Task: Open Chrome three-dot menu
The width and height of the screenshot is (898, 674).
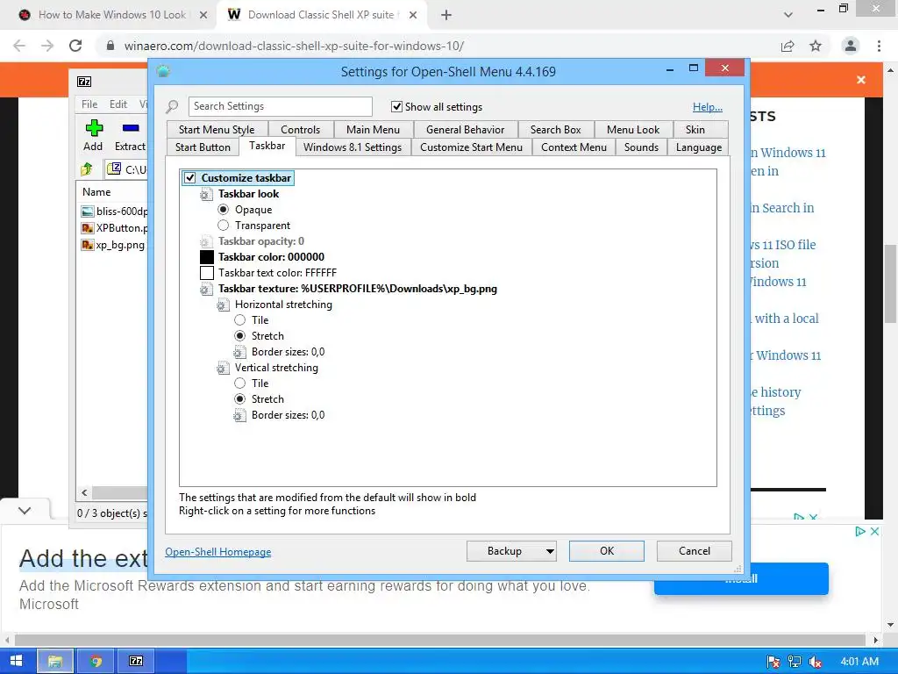Action: tap(879, 46)
